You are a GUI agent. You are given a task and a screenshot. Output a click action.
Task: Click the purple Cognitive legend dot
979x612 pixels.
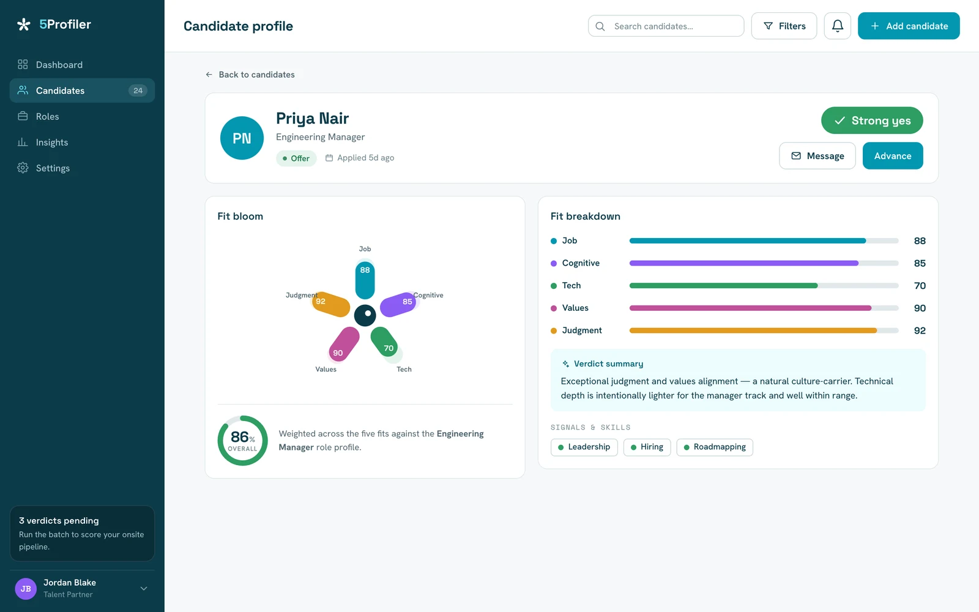pos(554,263)
